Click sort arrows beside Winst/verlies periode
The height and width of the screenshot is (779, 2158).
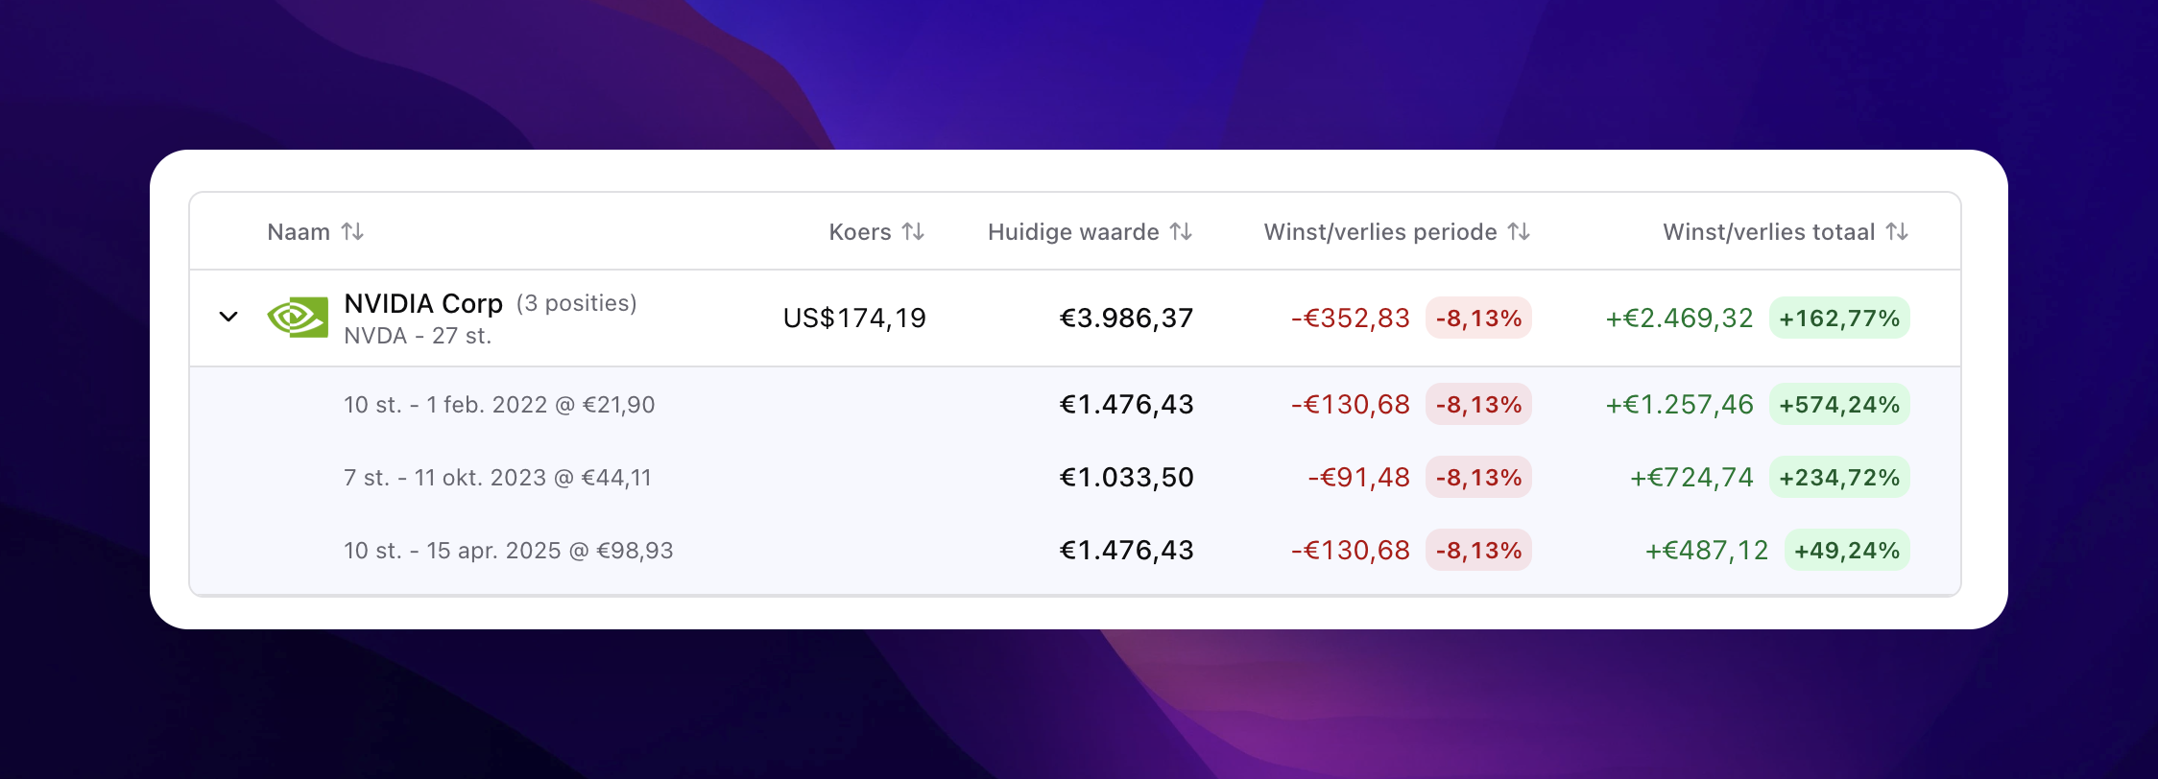point(1519,232)
